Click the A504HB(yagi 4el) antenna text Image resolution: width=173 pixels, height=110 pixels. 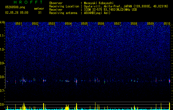tap(97, 13)
